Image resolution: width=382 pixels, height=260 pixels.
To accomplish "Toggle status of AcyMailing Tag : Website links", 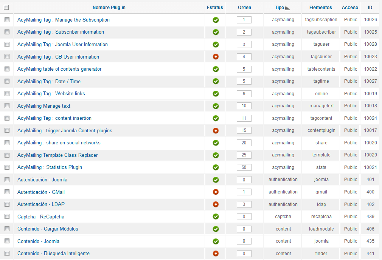I will pyautogui.click(x=216, y=94).
